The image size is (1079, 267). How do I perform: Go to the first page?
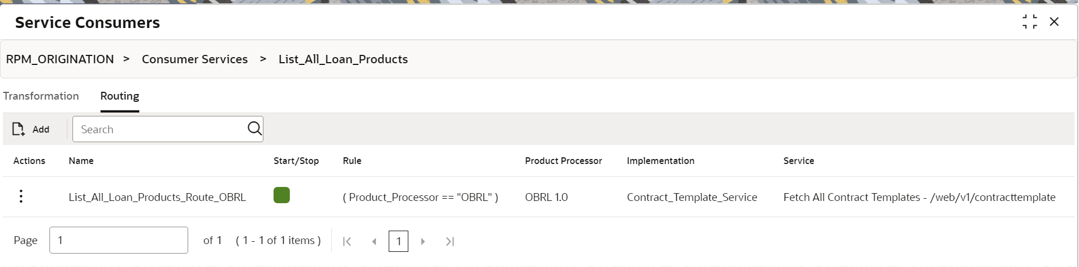click(347, 241)
